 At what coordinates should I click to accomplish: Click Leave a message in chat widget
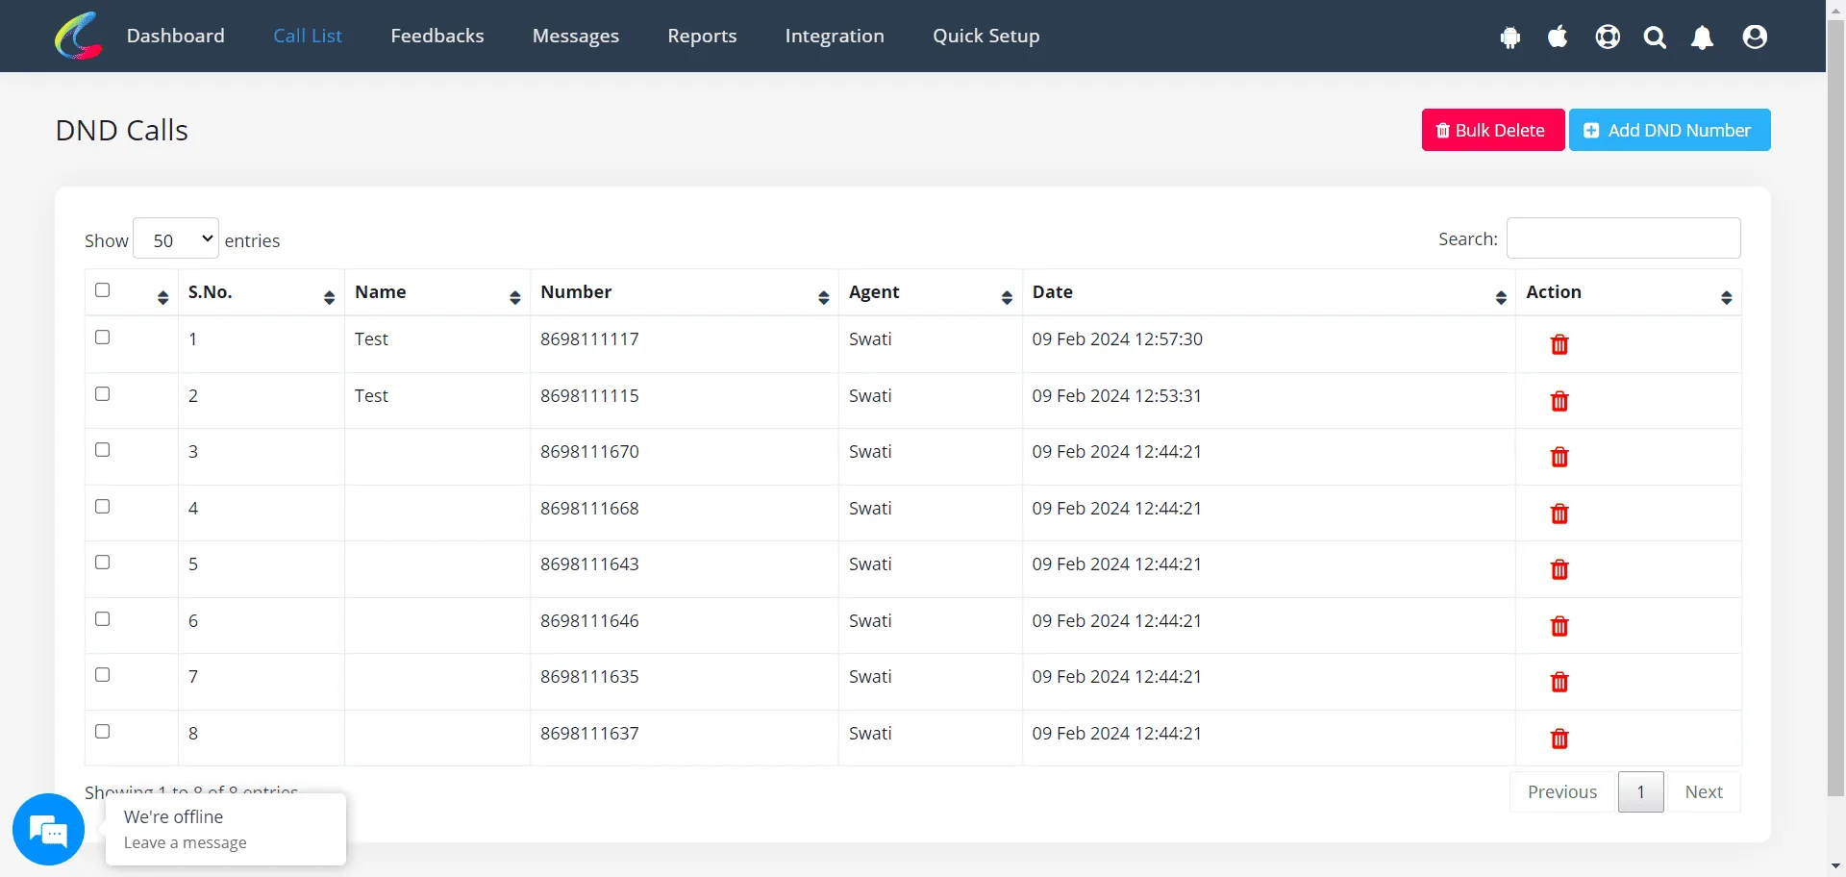coord(186,842)
